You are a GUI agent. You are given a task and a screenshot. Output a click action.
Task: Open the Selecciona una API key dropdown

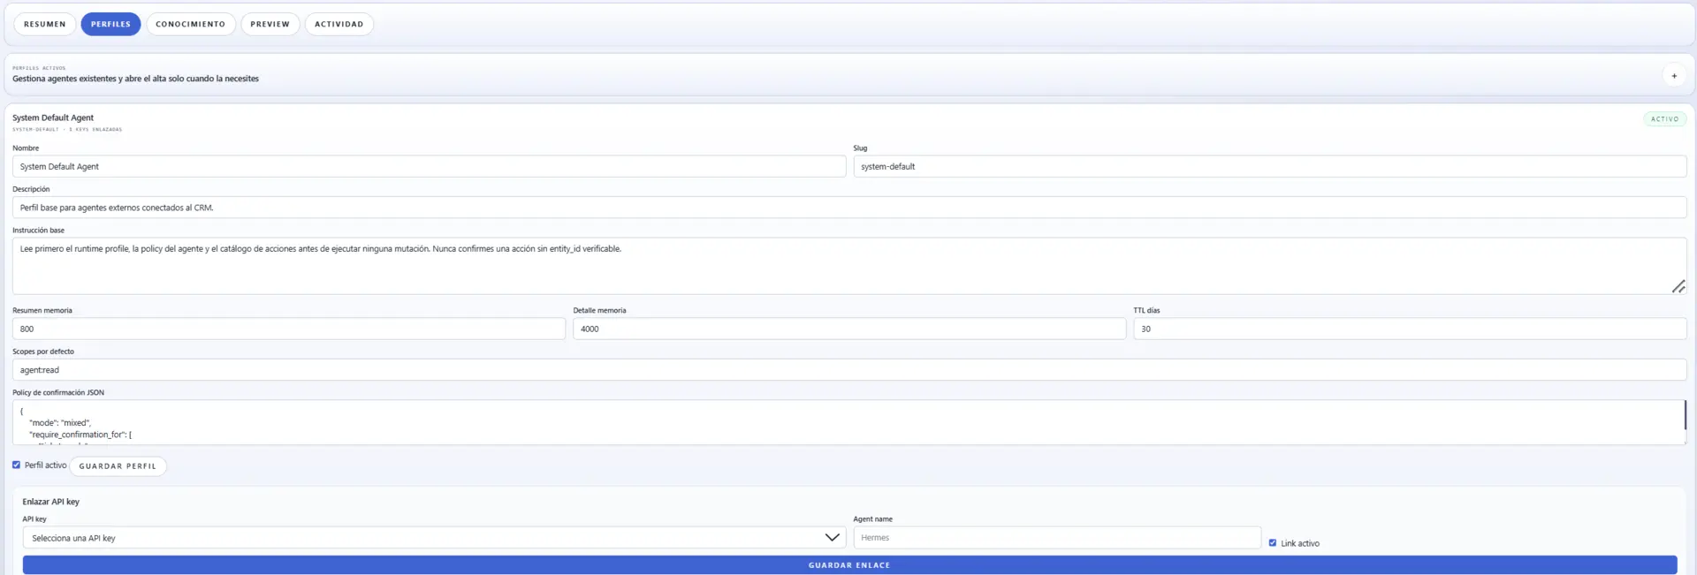pos(434,538)
